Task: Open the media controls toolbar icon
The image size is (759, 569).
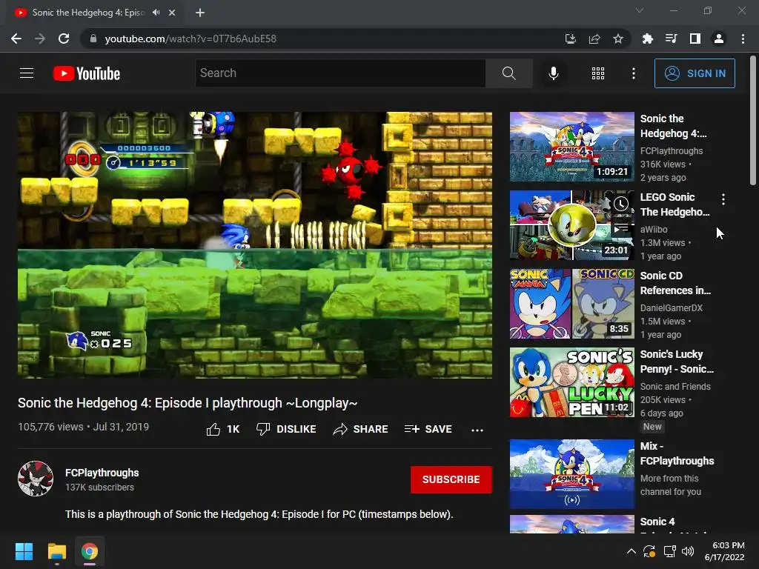Action: 671,39
